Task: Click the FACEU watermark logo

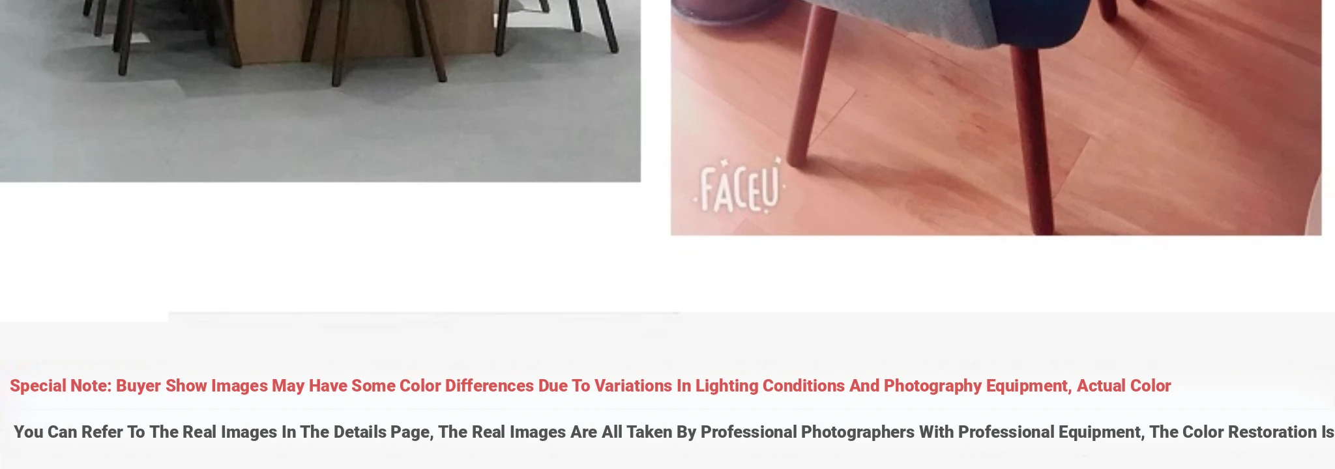Action: pos(740,188)
